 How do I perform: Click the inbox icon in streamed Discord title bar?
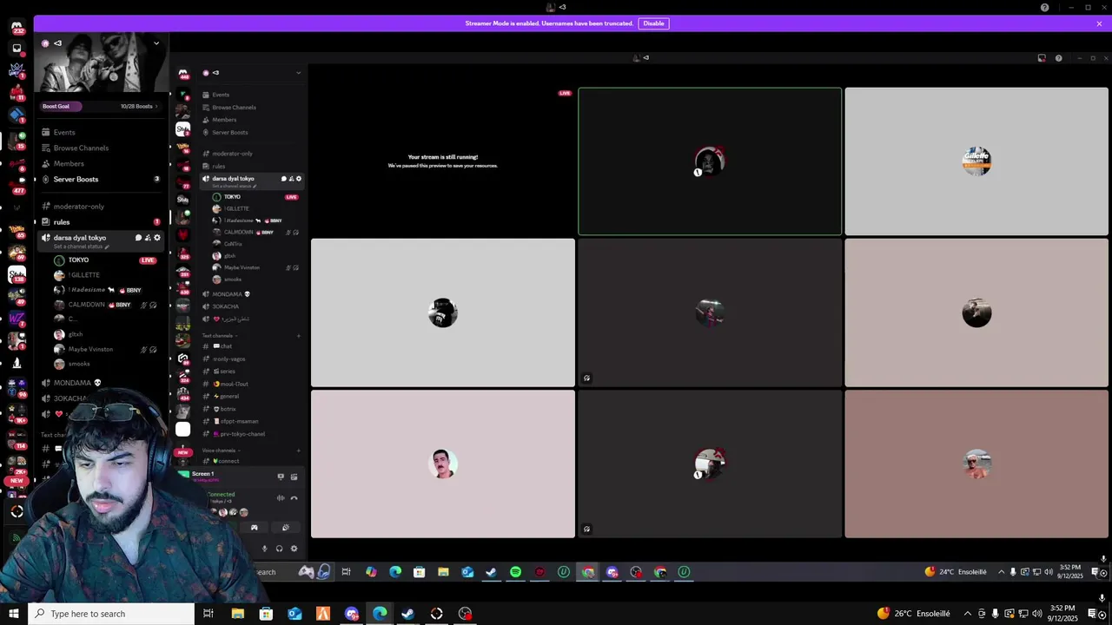[x=1042, y=58]
